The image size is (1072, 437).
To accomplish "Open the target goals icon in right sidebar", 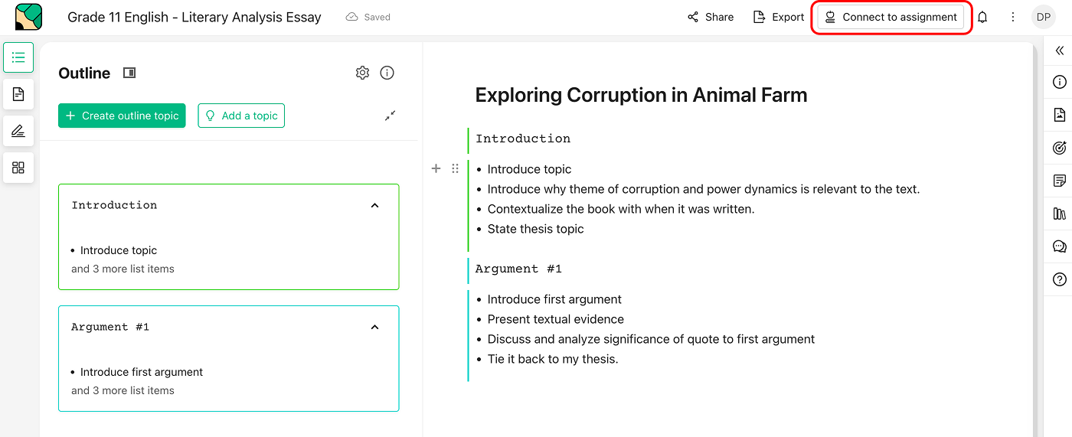I will pos(1060,148).
